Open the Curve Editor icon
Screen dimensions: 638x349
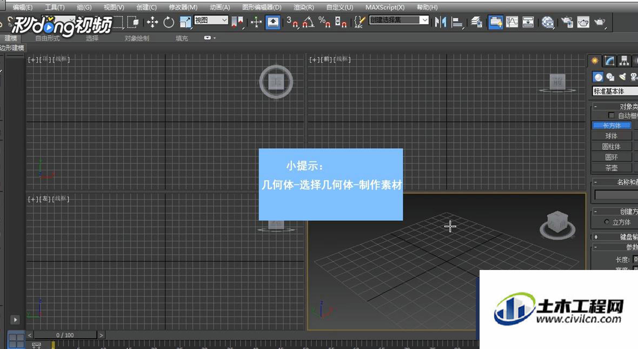(512, 22)
